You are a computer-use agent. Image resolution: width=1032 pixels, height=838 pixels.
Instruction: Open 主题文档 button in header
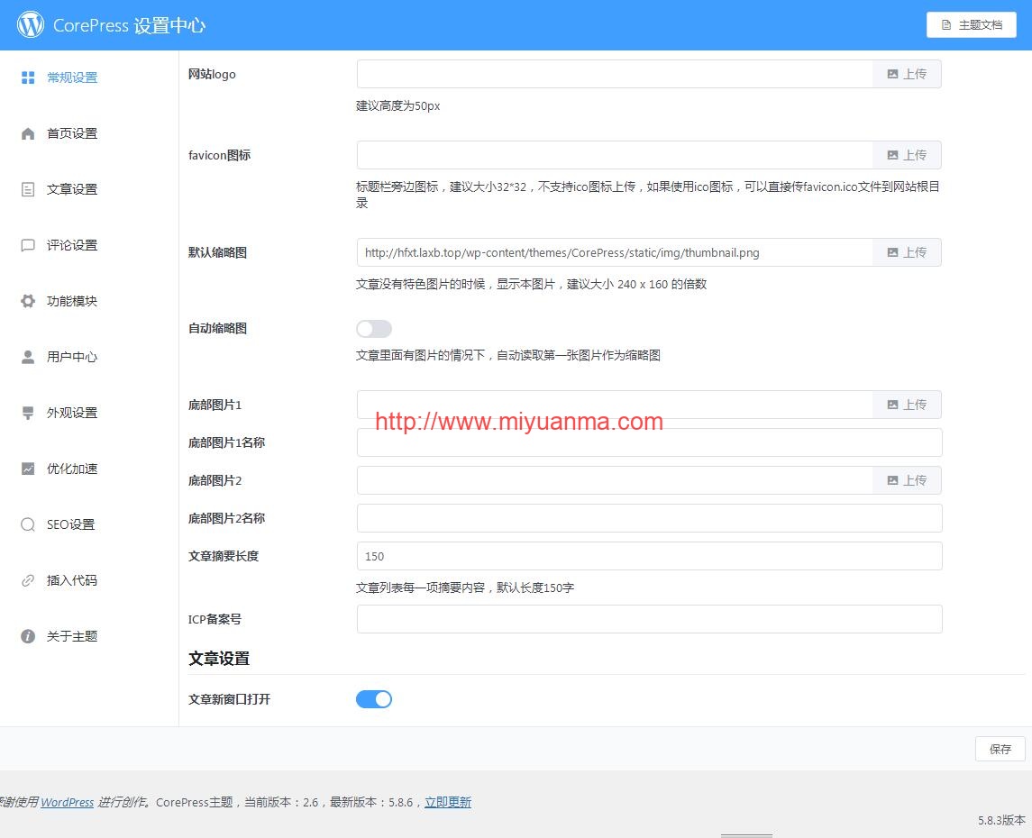point(972,25)
